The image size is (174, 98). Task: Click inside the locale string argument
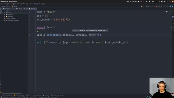98,35
